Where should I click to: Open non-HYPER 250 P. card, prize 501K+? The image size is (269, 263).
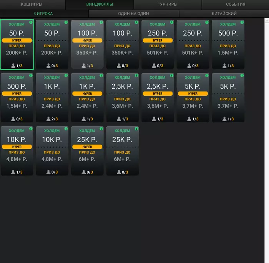(x=193, y=45)
